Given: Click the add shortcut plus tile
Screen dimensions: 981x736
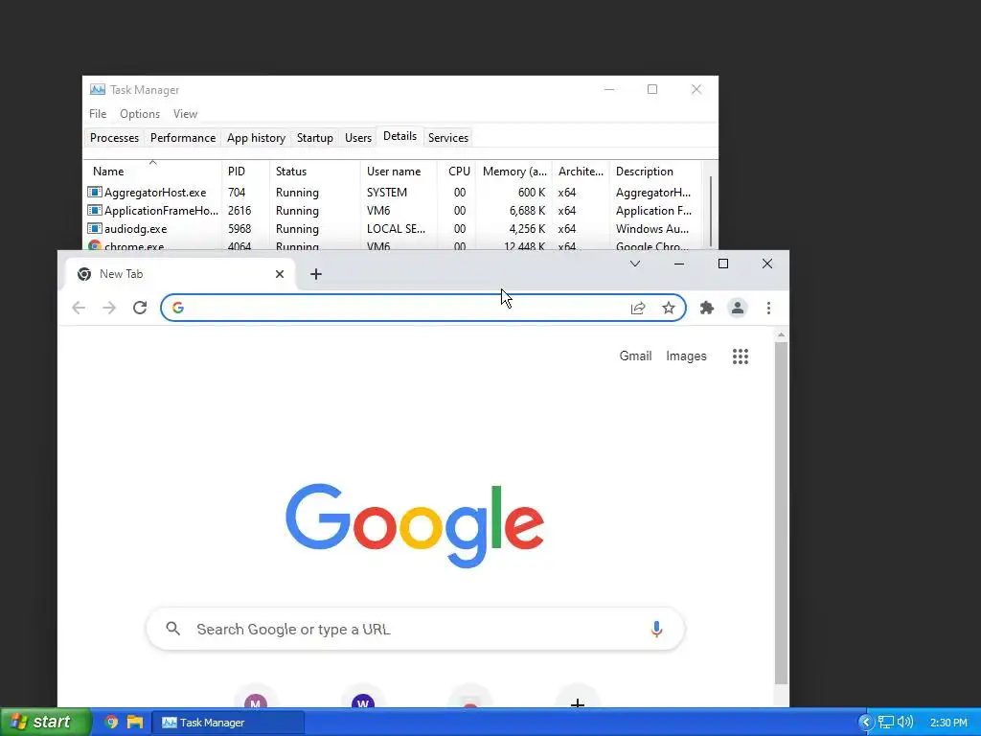Looking at the screenshot, I should (x=578, y=701).
